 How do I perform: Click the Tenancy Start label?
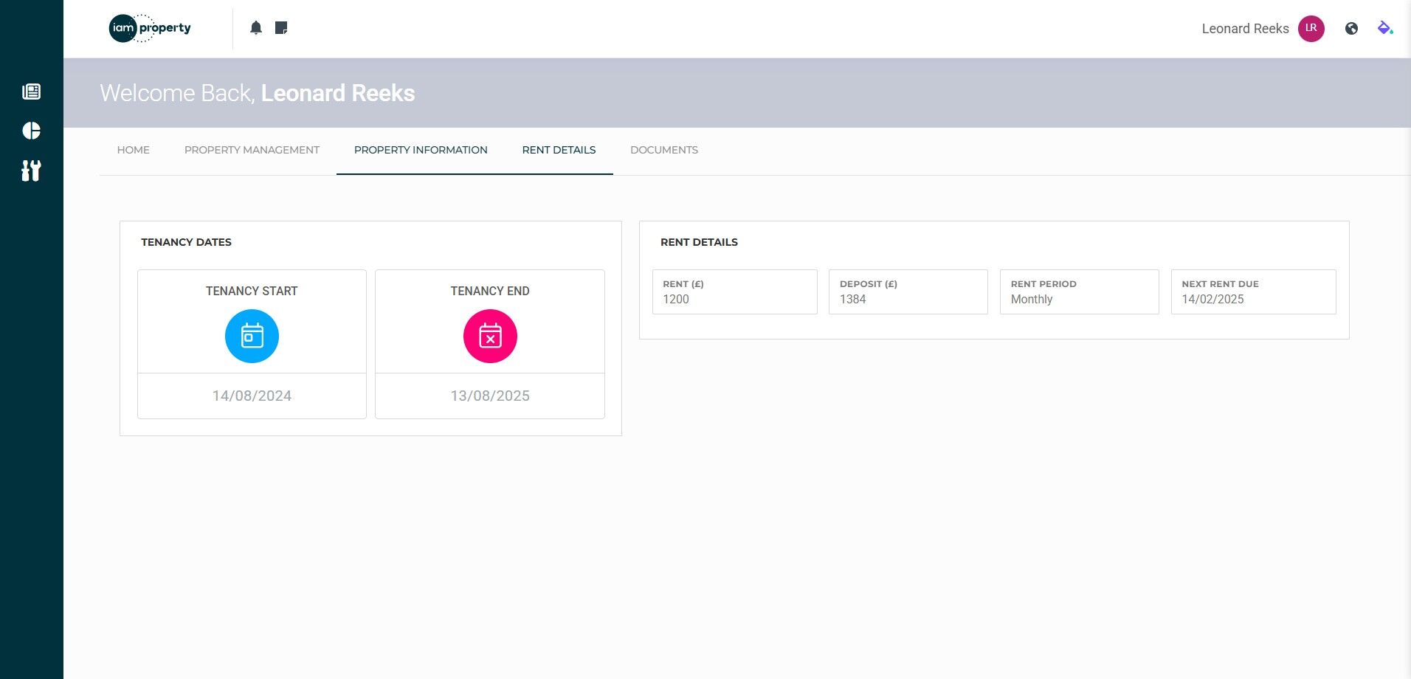[x=252, y=291]
